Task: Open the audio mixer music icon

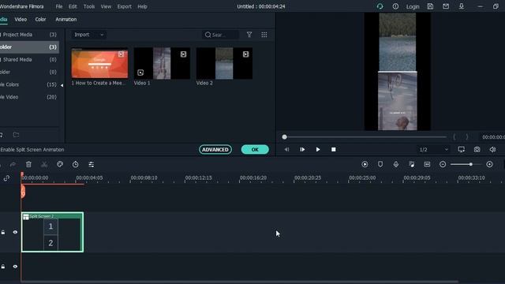Action: pyautogui.click(x=412, y=164)
